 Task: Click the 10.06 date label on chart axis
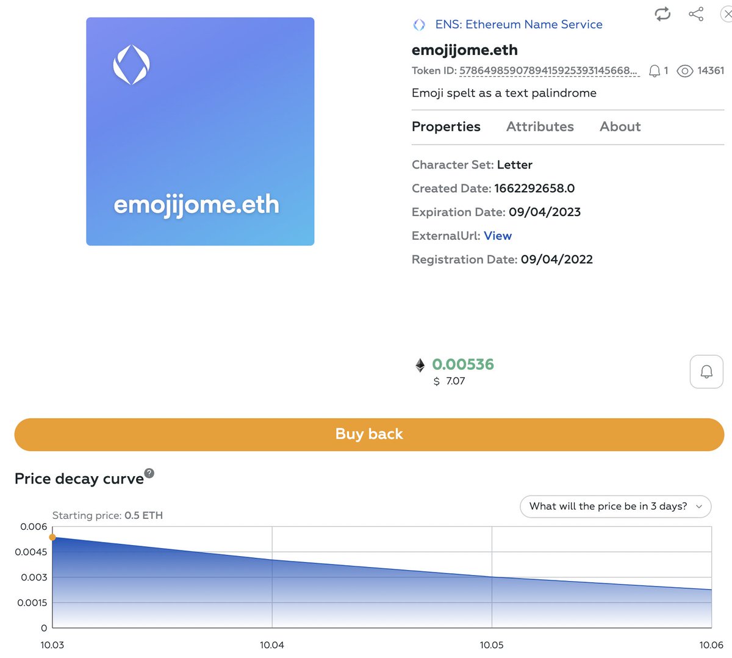tap(711, 645)
